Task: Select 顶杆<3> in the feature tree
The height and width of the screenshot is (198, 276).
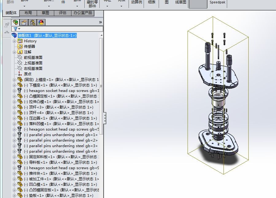Action: point(59,107)
